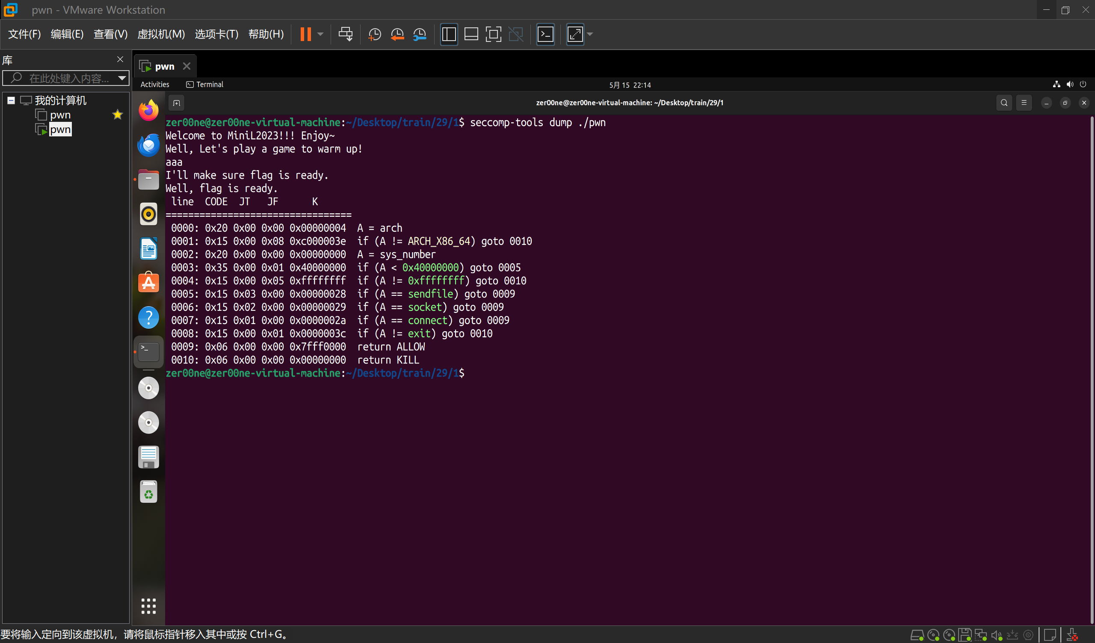The height and width of the screenshot is (643, 1095).
Task: Open the 查看(V) menu
Action: click(x=110, y=34)
